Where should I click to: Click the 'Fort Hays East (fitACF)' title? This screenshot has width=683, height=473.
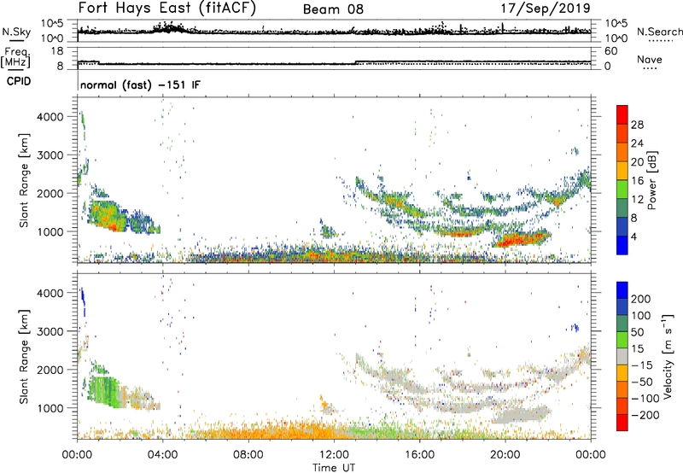point(166,8)
